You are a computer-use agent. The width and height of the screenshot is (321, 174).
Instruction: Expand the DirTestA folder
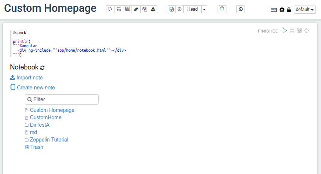[x=40, y=125]
